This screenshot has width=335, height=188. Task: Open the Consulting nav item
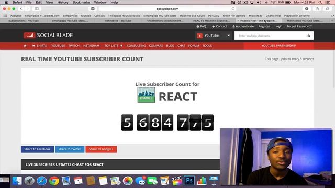pos(136,46)
